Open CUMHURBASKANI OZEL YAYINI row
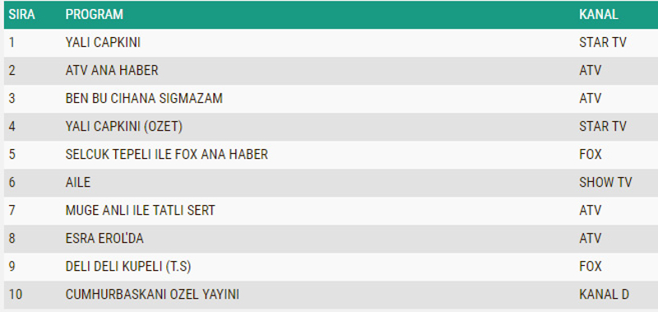Screen dimensions: 658x312 pos(331,295)
